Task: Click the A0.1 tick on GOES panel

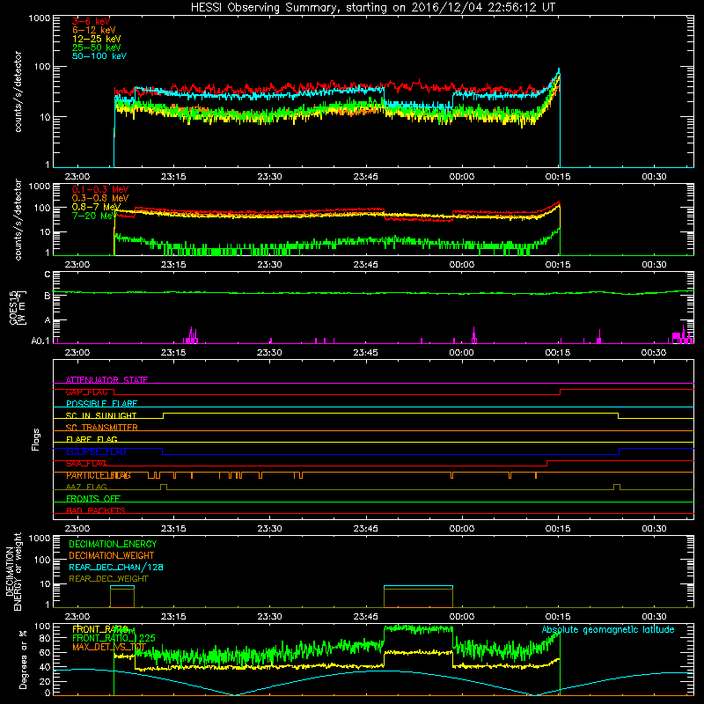Action: [x=40, y=341]
